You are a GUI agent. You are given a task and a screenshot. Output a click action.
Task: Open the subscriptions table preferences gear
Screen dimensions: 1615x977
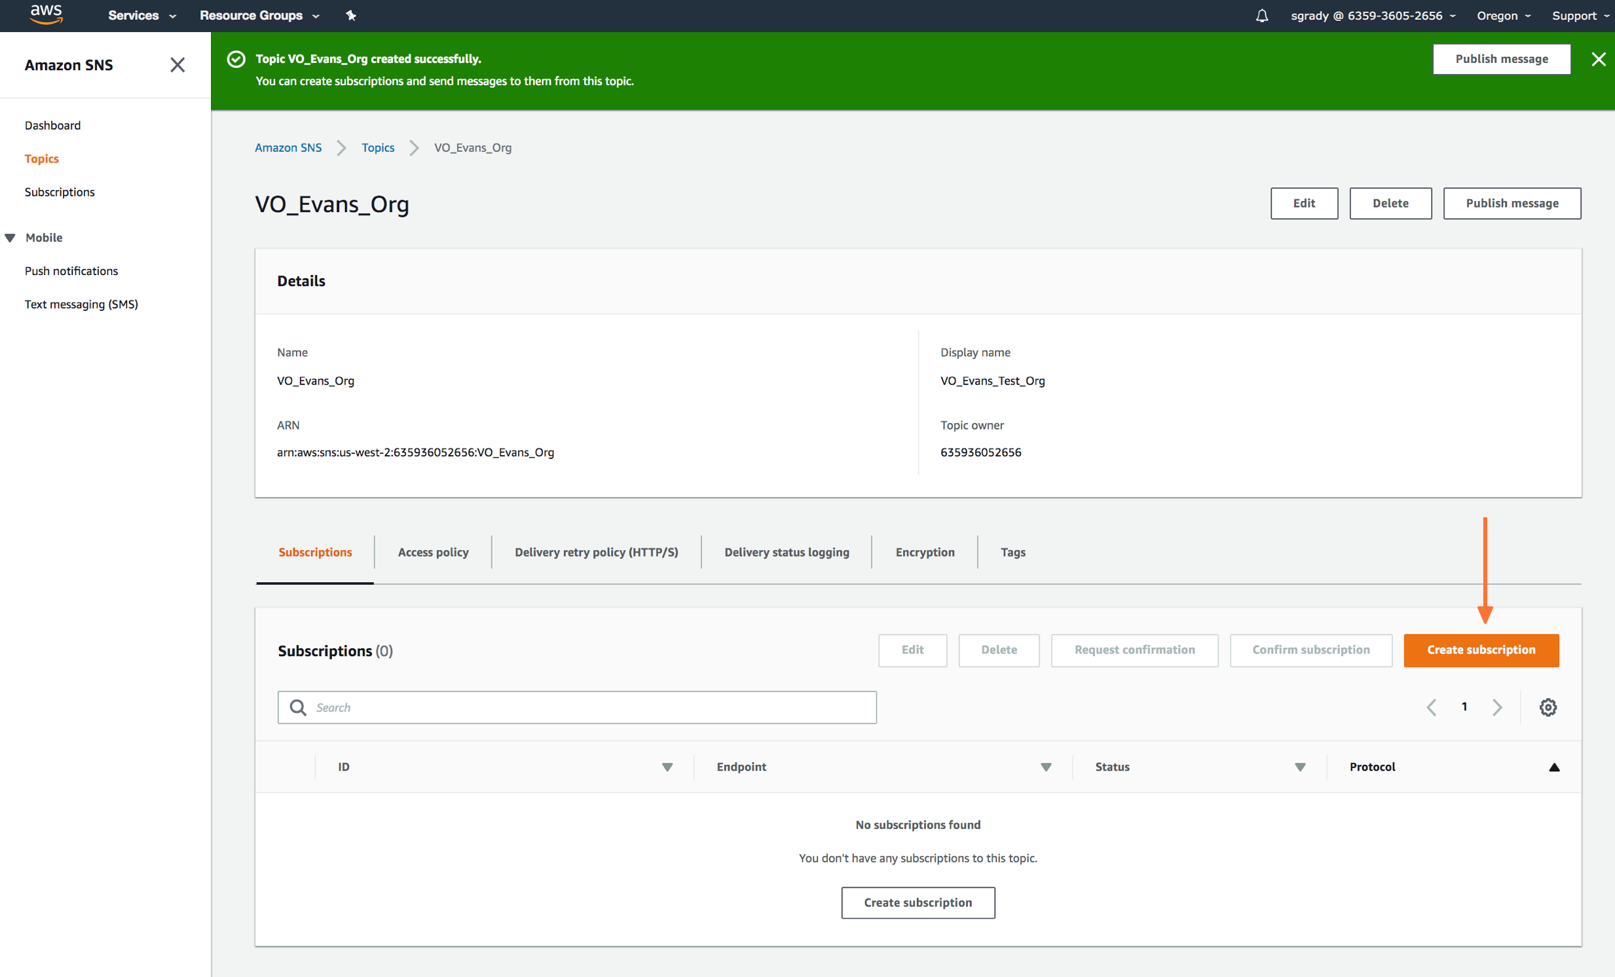1548,707
